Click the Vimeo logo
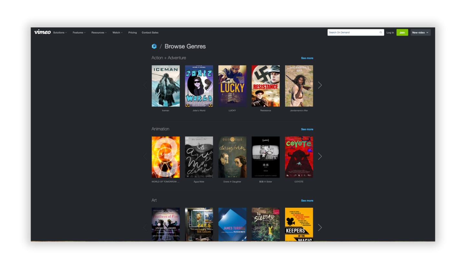The image size is (466, 269). coord(42,32)
